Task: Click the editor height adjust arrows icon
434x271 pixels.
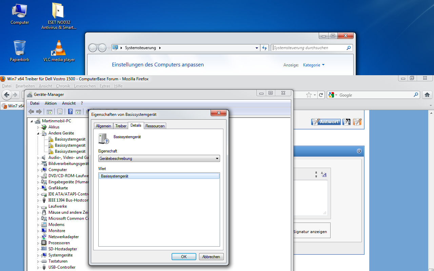Action: [x=316, y=174]
